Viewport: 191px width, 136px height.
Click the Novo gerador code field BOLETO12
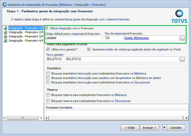tap(55, 59)
